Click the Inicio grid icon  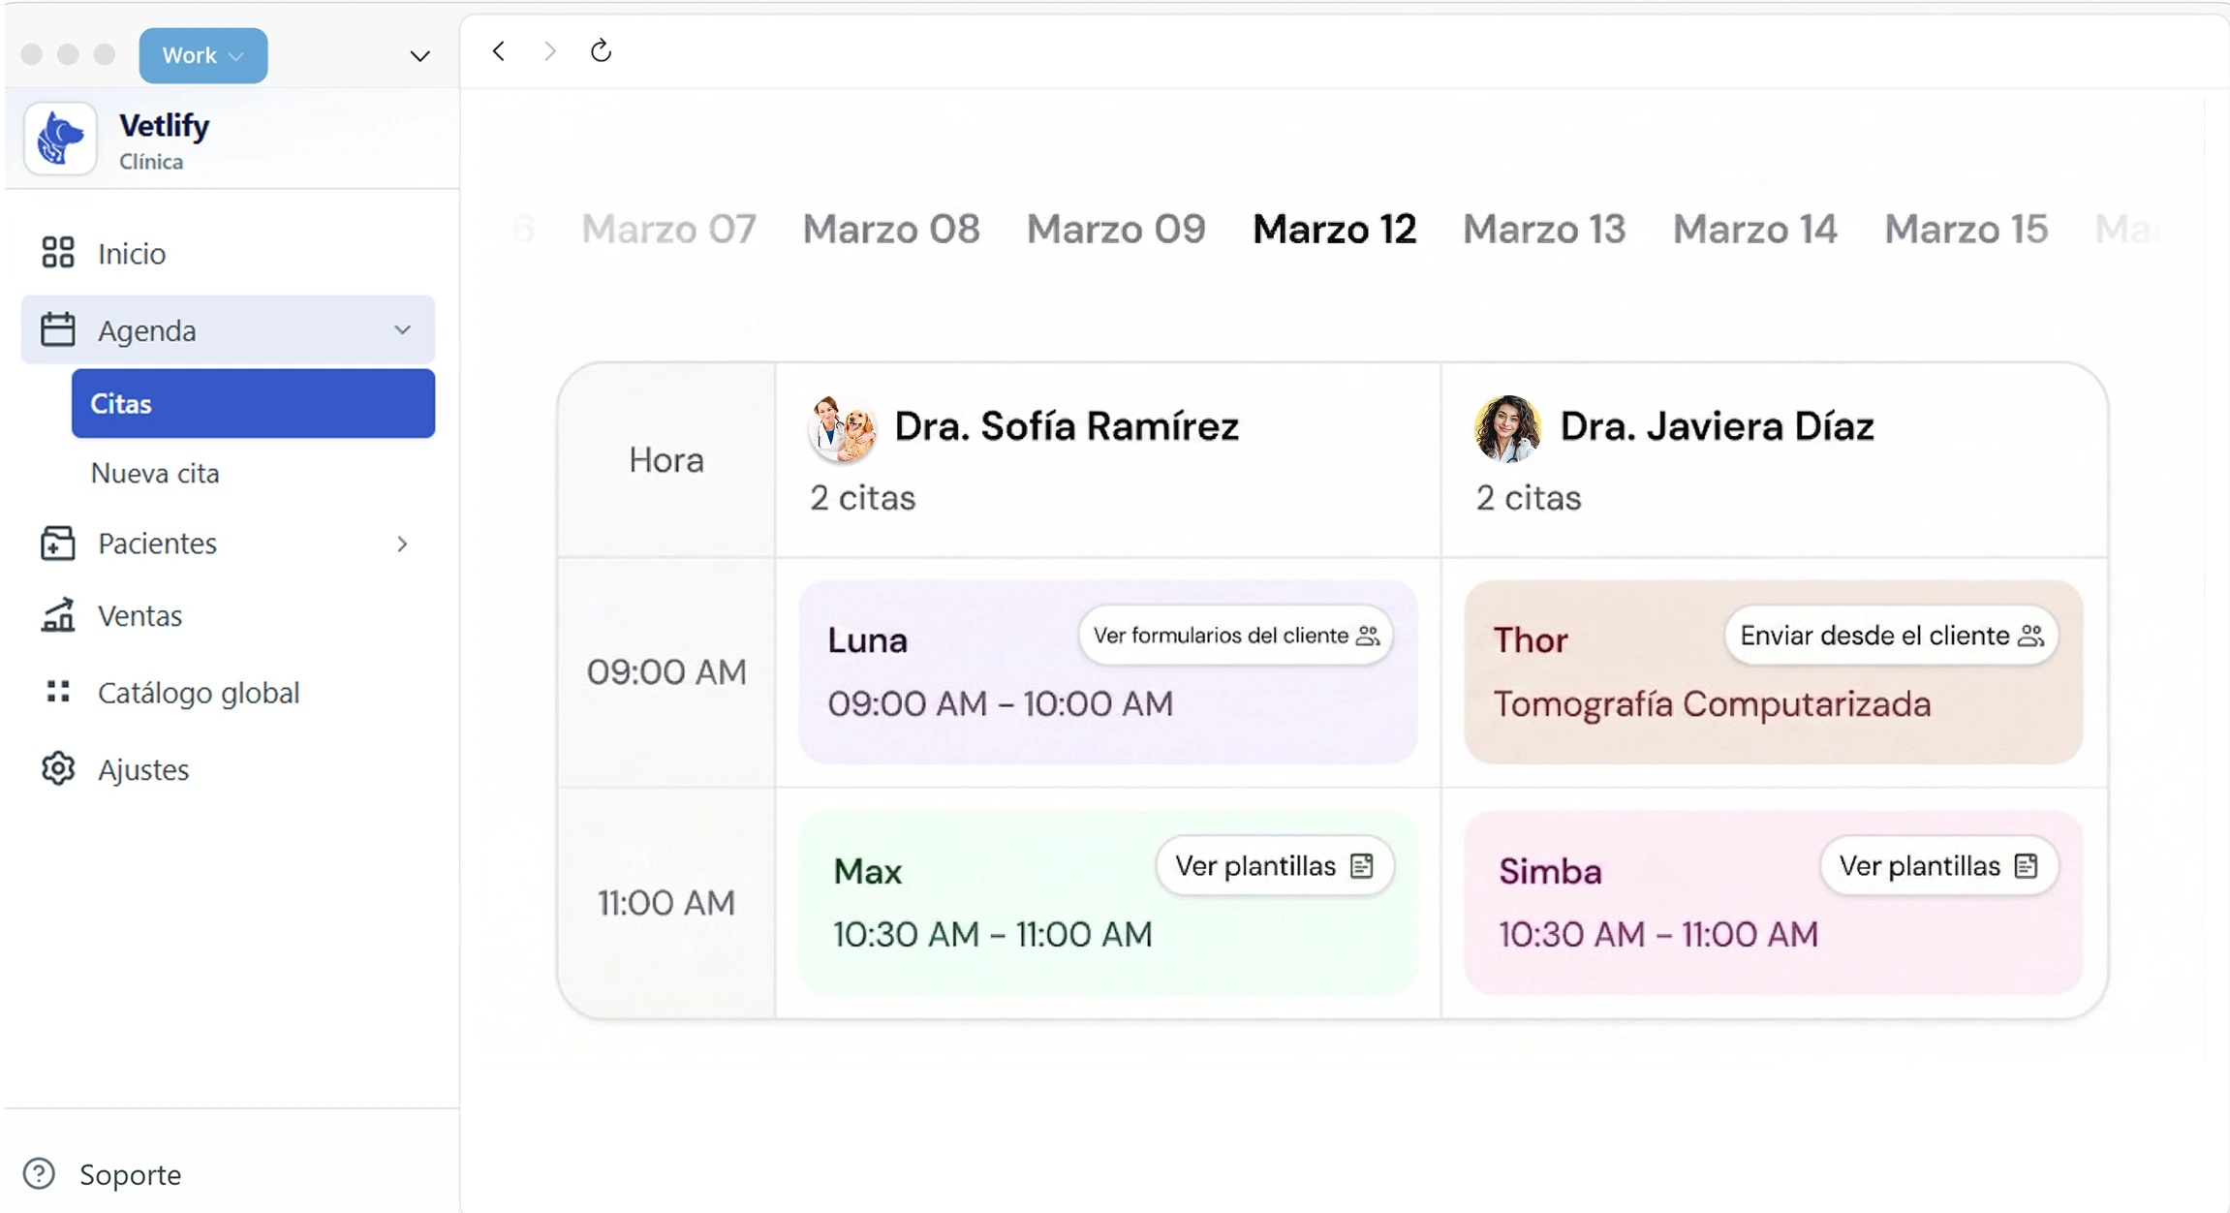coord(58,253)
